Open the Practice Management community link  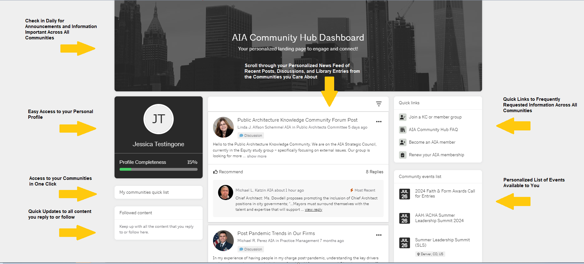[x=300, y=241]
